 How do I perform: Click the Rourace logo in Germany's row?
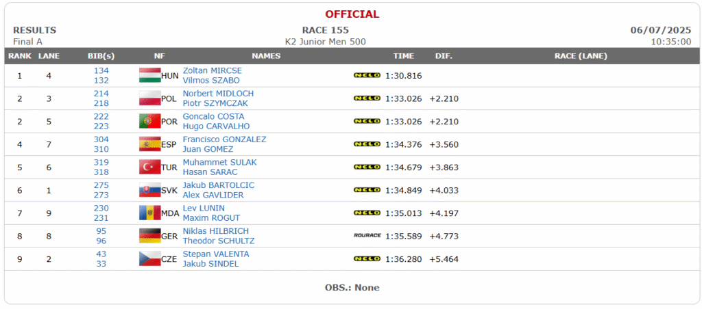pos(367,236)
